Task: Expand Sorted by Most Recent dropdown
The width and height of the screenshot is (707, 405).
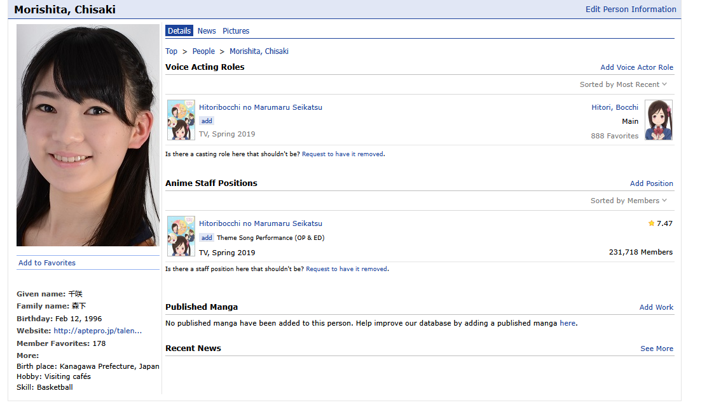Action: [x=623, y=84]
